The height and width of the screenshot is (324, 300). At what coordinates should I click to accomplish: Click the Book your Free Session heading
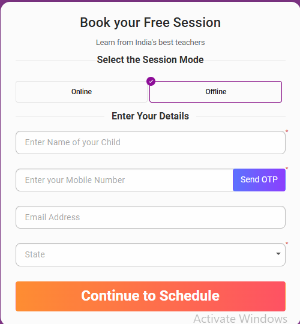pos(150,23)
